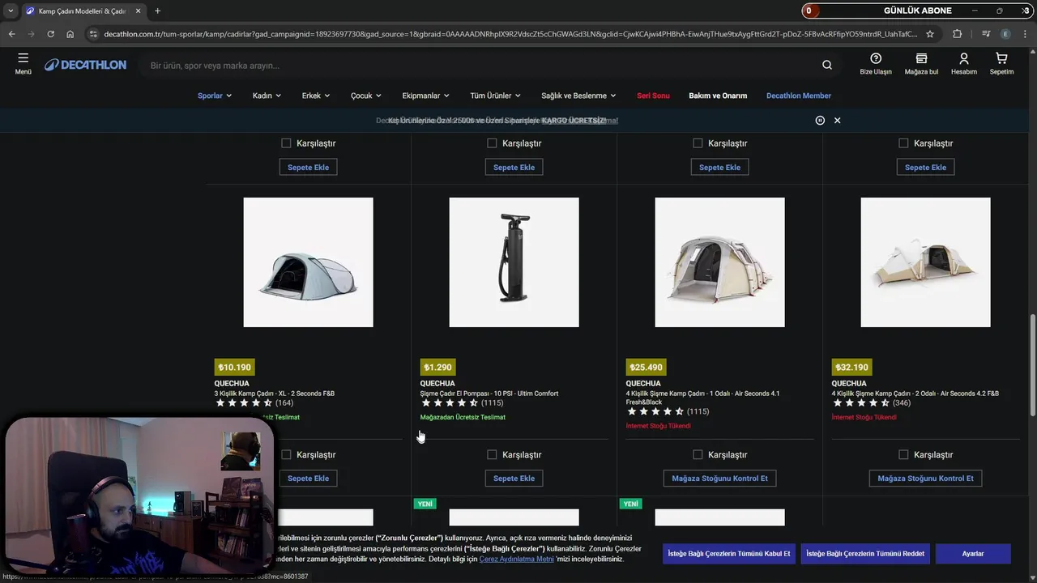Screen dimensions: 1037x583
Task: Add 3 Kişilik Kamp Çadırı to cart
Action: pyautogui.click(x=309, y=479)
